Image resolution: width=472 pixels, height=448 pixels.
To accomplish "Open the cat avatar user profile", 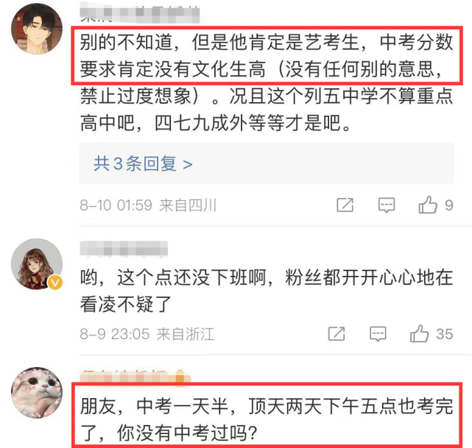I will pyautogui.click(x=37, y=393).
